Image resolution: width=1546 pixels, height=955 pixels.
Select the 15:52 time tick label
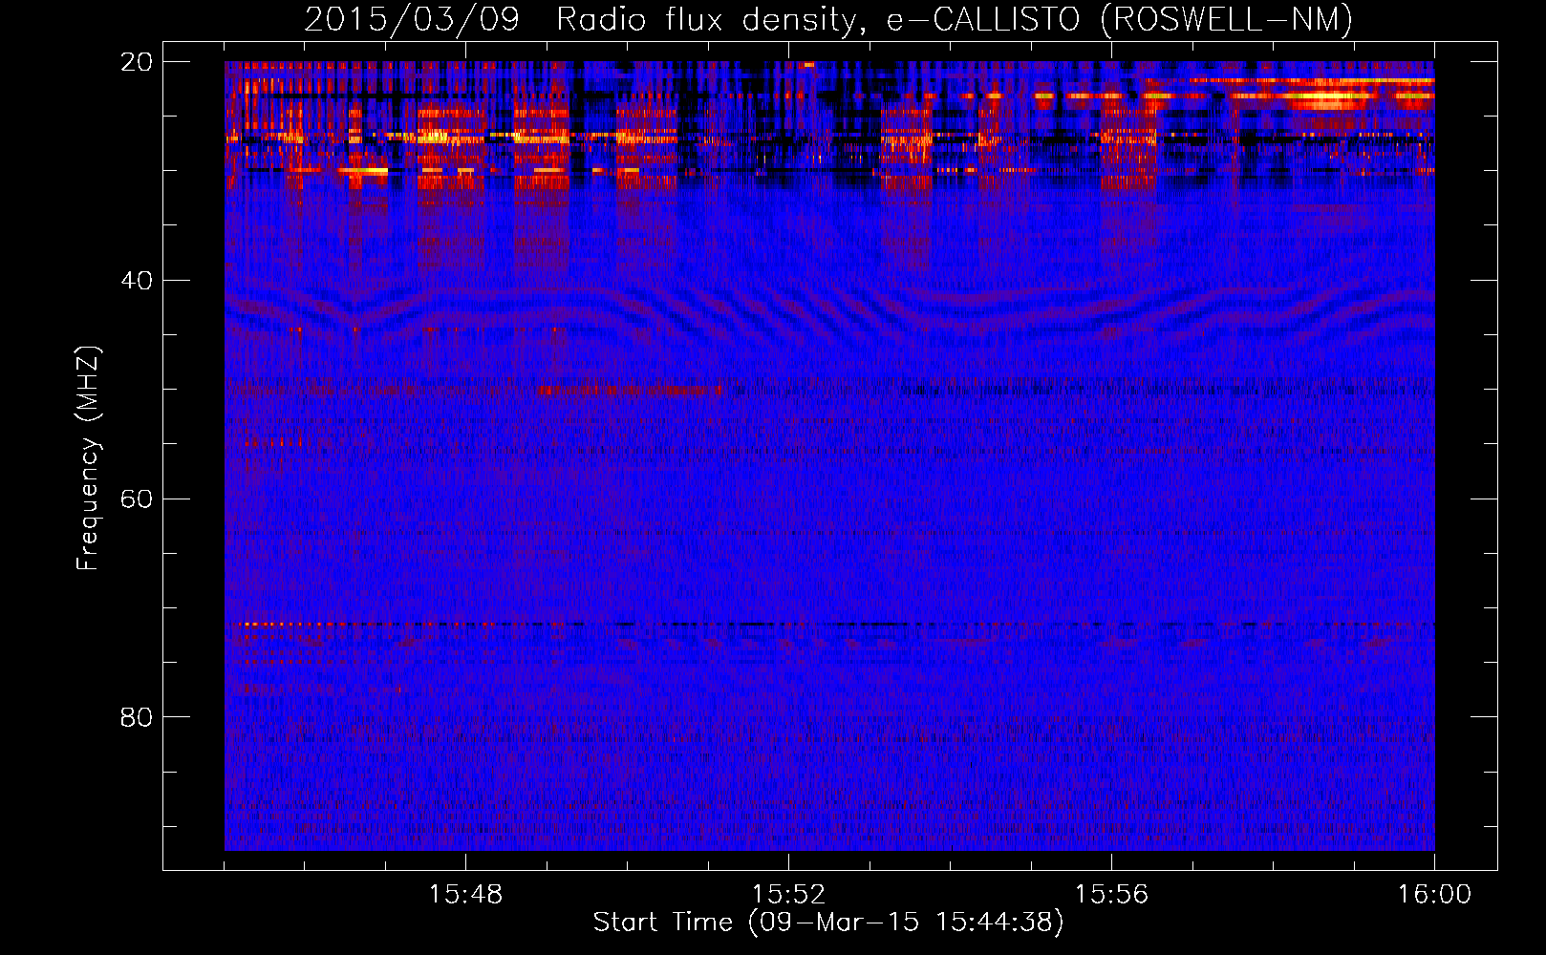coord(788,895)
